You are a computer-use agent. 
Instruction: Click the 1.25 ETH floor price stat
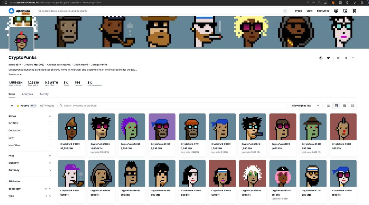34,84
